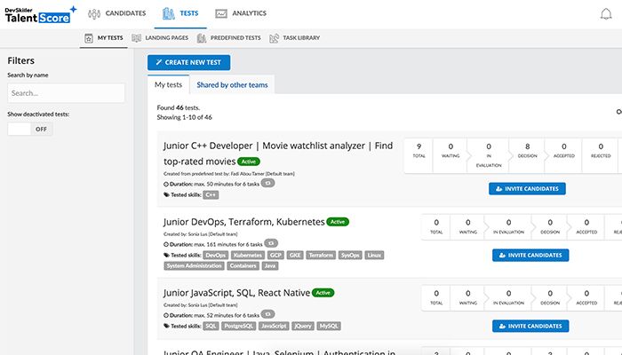Toggle Show deactivated tests switch
622x355 pixels.
[x=29, y=129]
